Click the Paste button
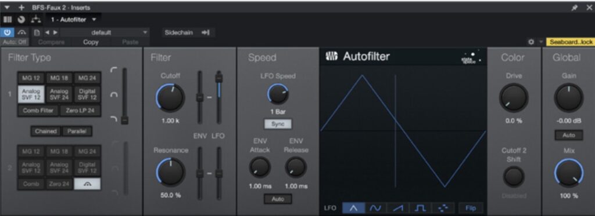Image resolution: width=595 pixels, height=216 pixels. pos(130,42)
